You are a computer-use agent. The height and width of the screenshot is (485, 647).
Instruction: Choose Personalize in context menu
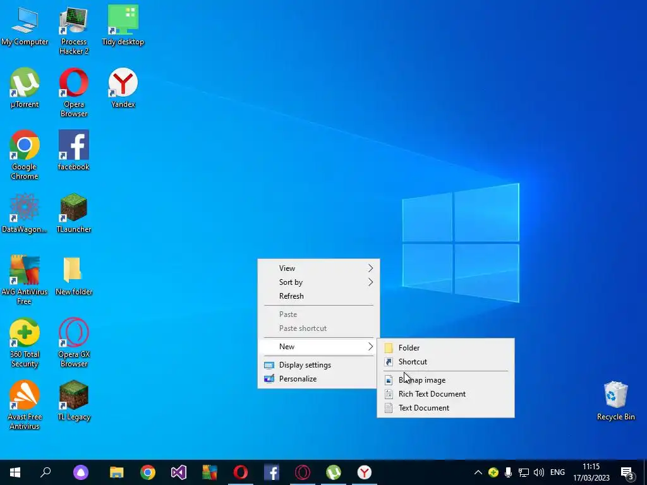(318, 379)
